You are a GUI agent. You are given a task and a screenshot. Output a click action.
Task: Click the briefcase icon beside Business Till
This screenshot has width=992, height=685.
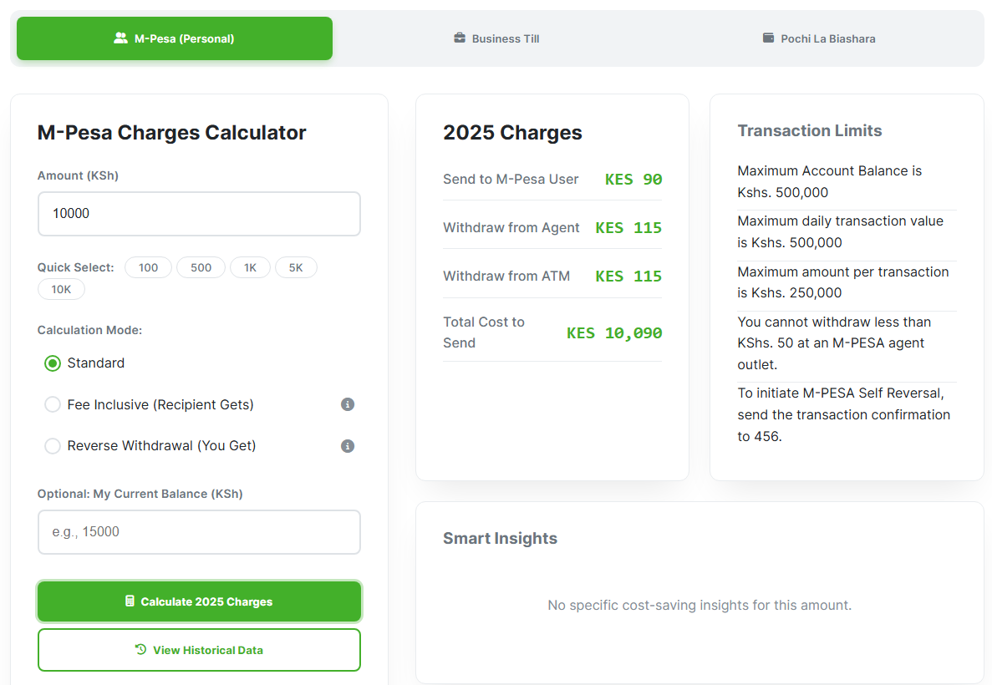click(460, 38)
